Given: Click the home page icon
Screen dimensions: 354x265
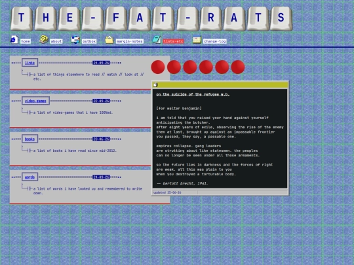Looking at the screenshot, I should [x=14, y=39].
